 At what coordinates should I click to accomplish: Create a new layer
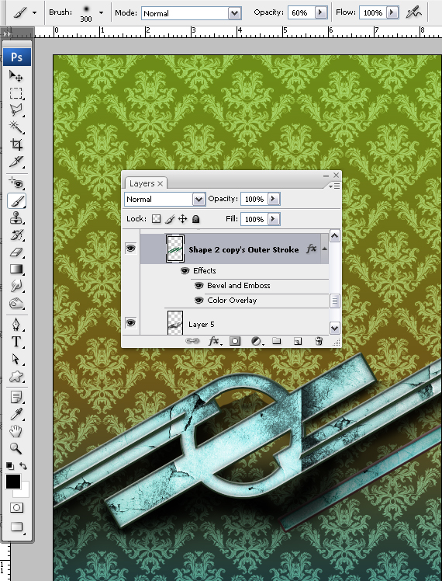point(298,341)
